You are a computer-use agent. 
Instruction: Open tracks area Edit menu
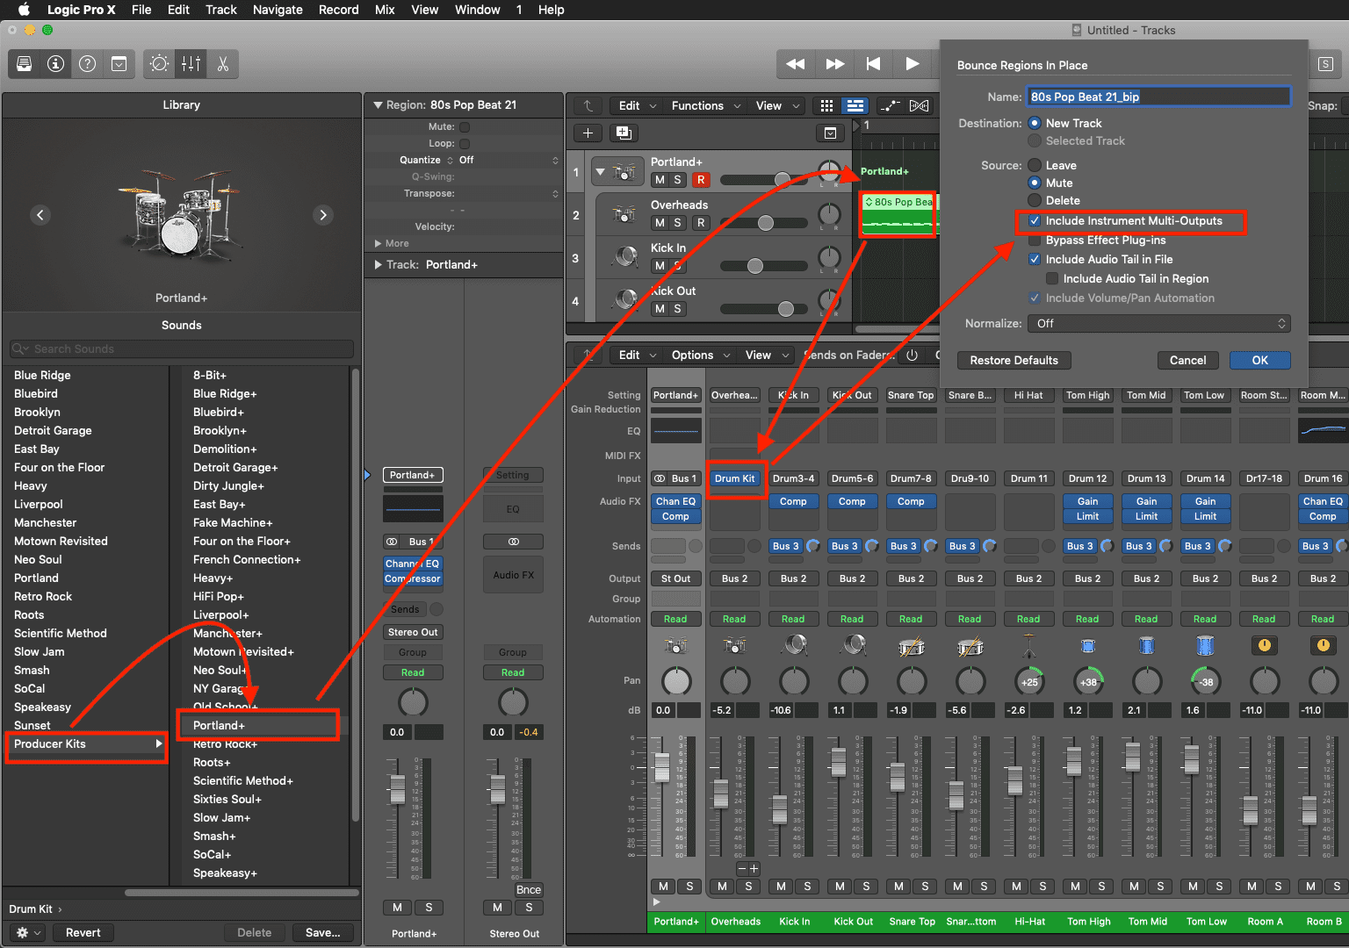pyautogui.click(x=638, y=106)
